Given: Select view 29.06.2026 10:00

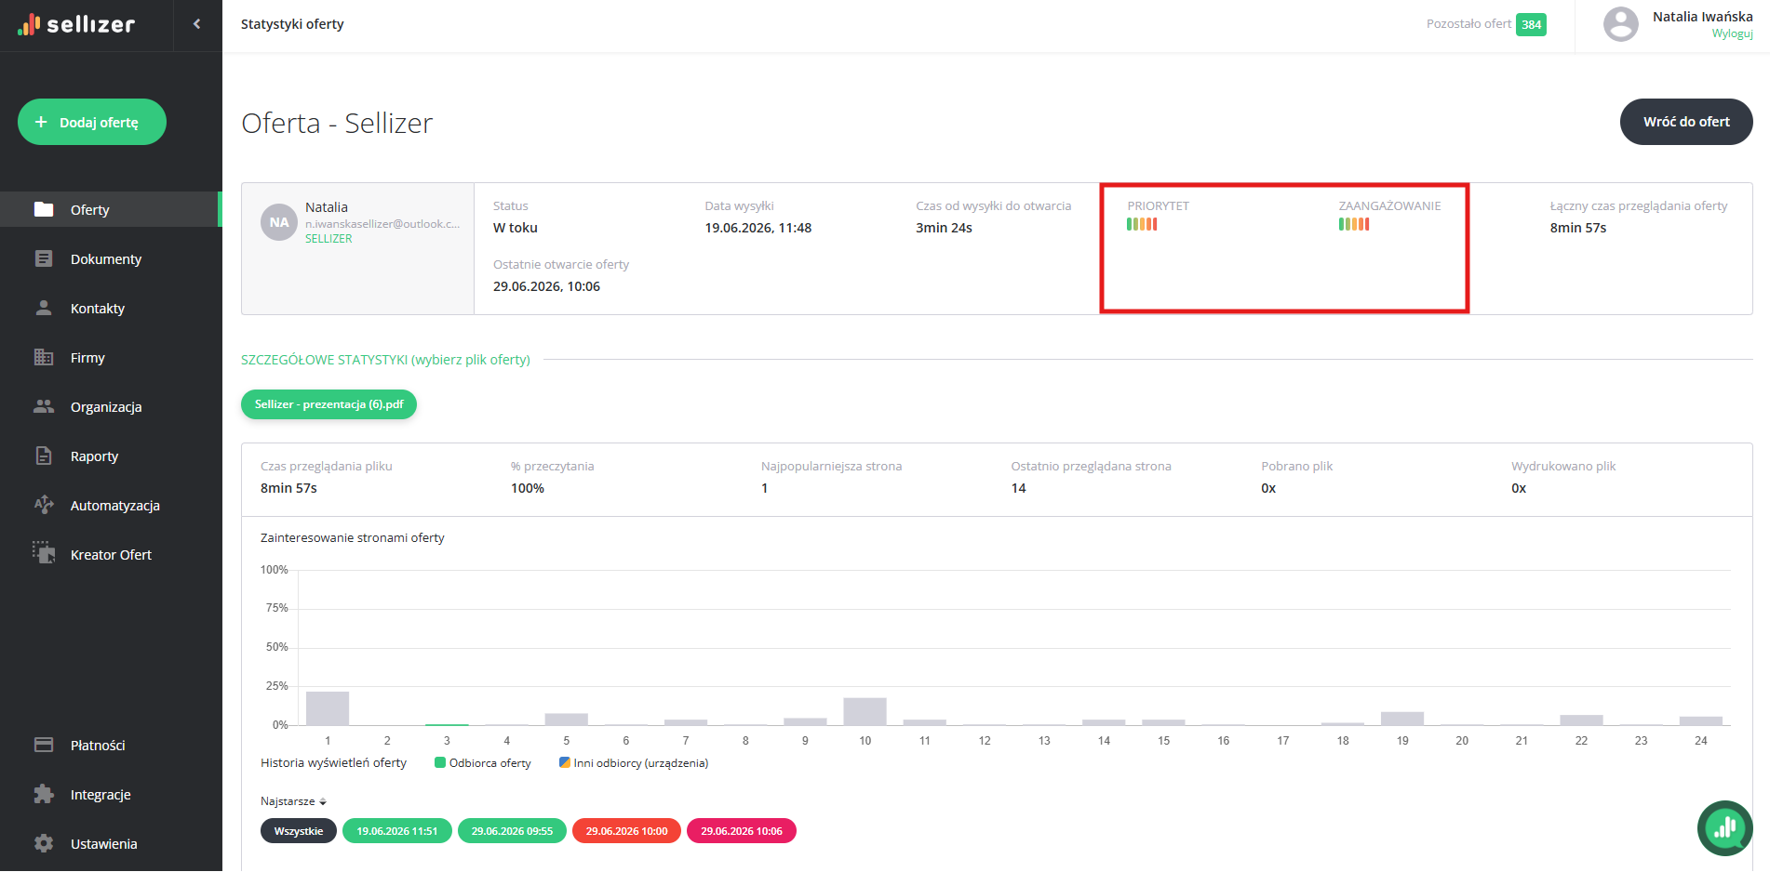Looking at the screenshot, I should [x=626, y=831].
